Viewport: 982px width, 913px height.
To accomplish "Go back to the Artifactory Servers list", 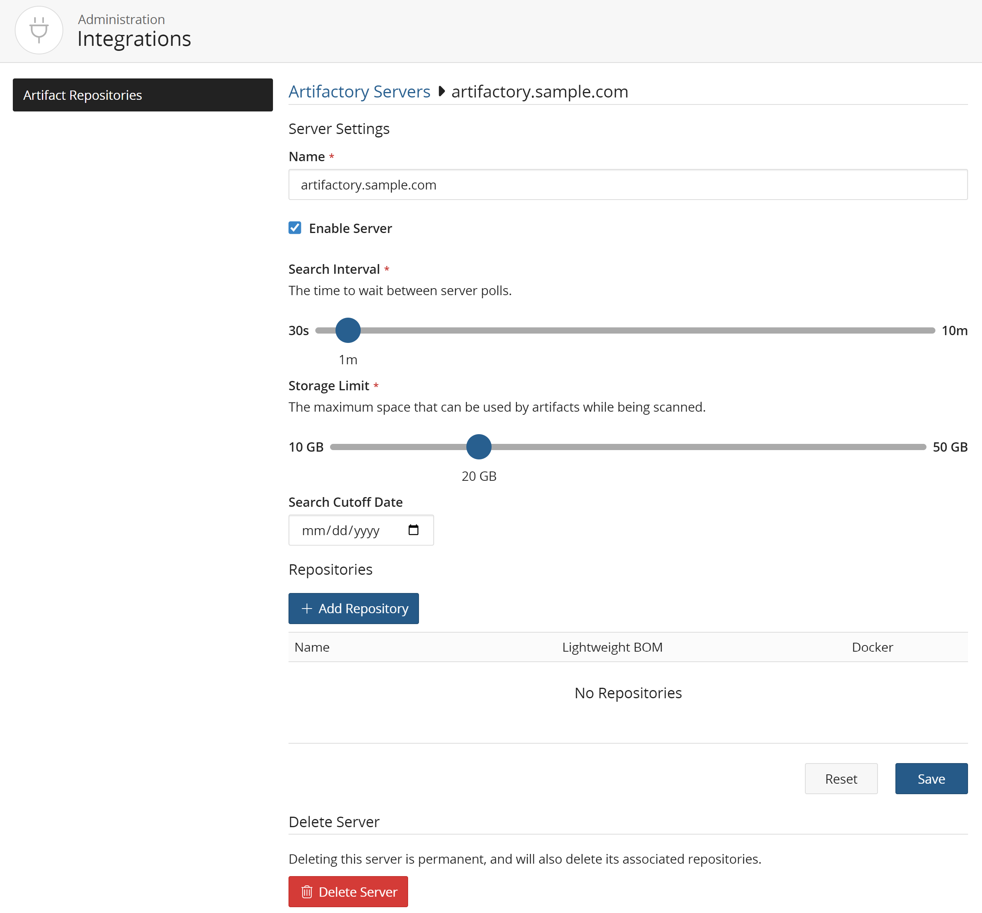I will pyautogui.click(x=359, y=91).
